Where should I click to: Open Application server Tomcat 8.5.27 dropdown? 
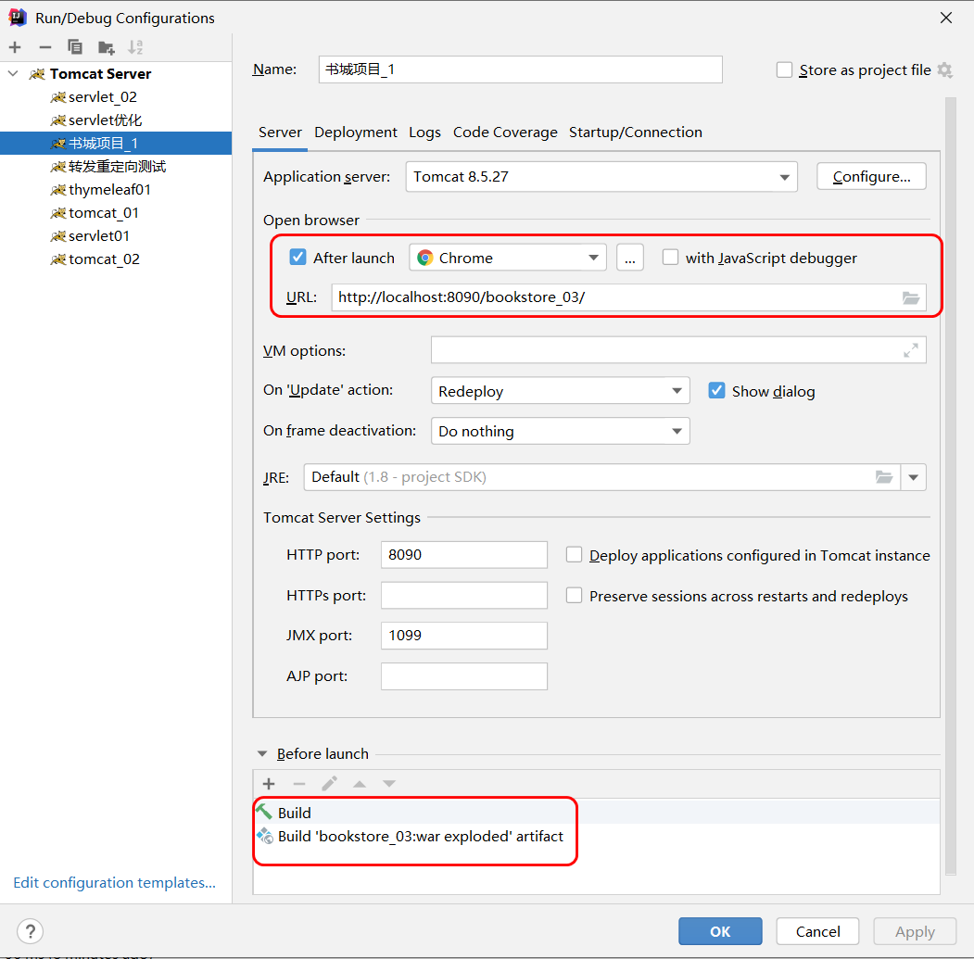pos(601,177)
